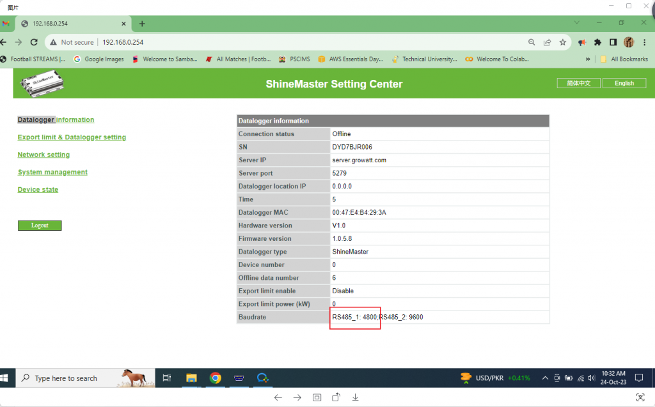Image resolution: width=655 pixels, height=407 pixels.
Task: Open the Wi-Fi network icon
Action: point(581,378)
